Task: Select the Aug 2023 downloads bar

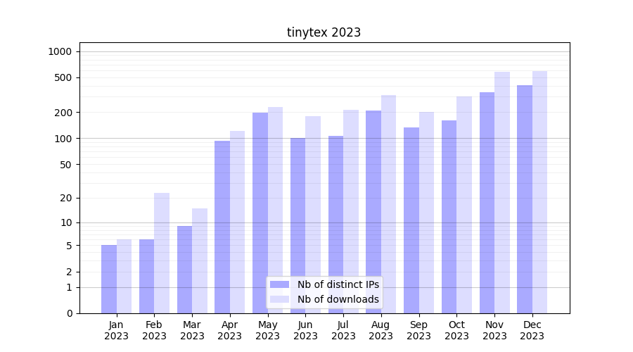Action: 388,204
